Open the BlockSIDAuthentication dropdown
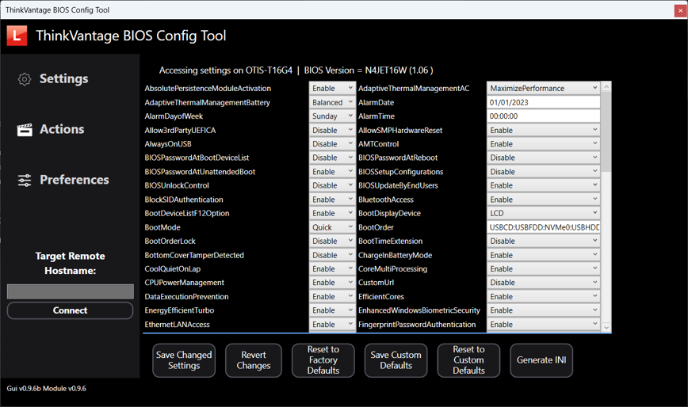Image resolution: width=688 pixels, height=407 pixels. (x=332, y=200)
